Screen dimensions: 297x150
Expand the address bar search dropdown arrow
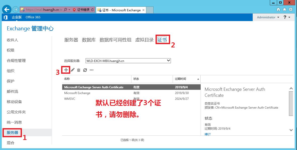click(69, 10)
